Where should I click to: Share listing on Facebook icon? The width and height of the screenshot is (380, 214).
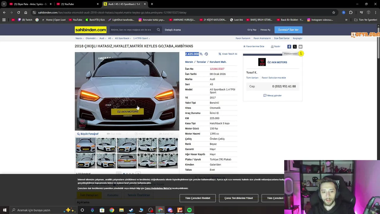click(289, 47)
